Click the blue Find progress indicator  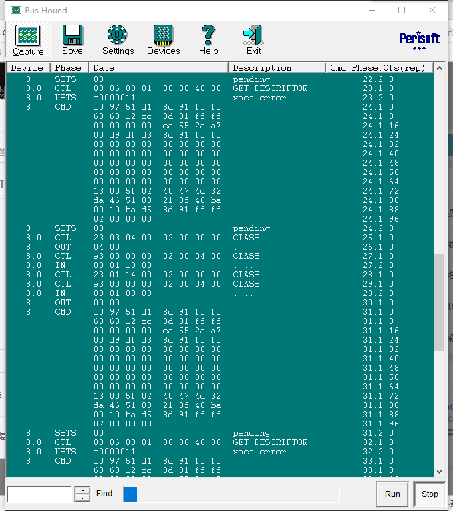tap(130, 494)
